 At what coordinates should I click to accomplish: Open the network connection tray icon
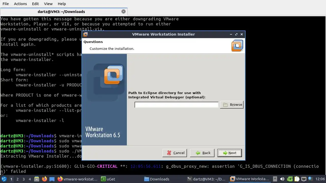point(304,179)
